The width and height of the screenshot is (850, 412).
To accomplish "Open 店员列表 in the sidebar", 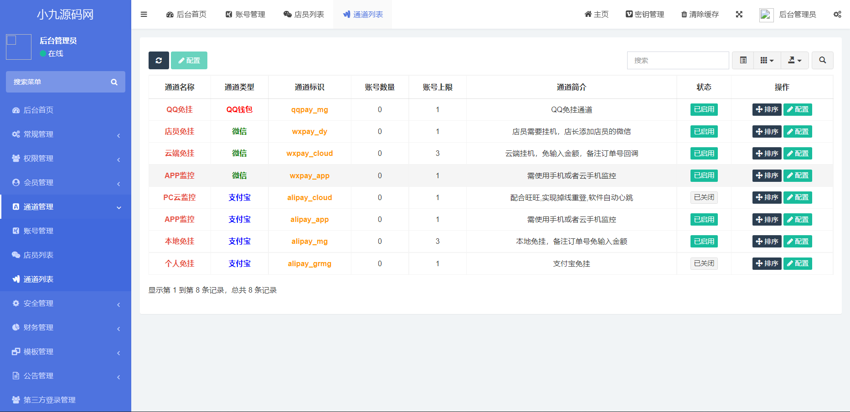I will (66, 255).
